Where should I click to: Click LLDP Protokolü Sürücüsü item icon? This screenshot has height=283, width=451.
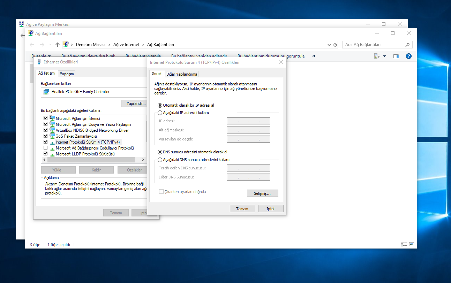click(x=52, y=154)
